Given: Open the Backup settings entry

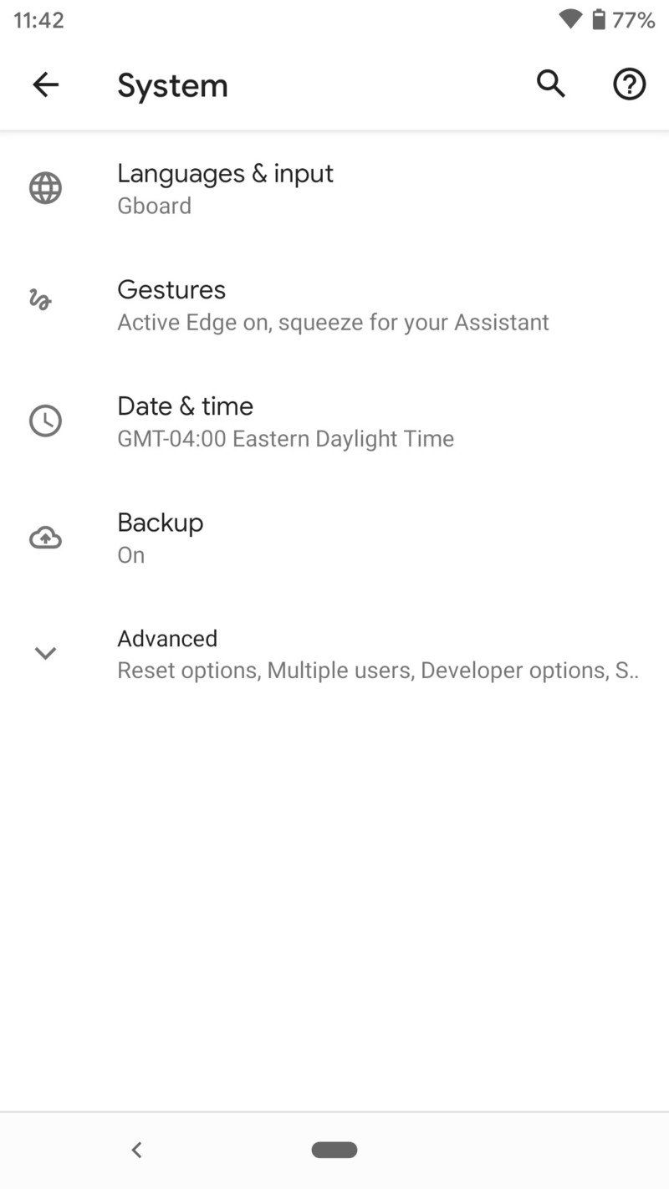Looking at the screenshot, I should coord(161,523).
